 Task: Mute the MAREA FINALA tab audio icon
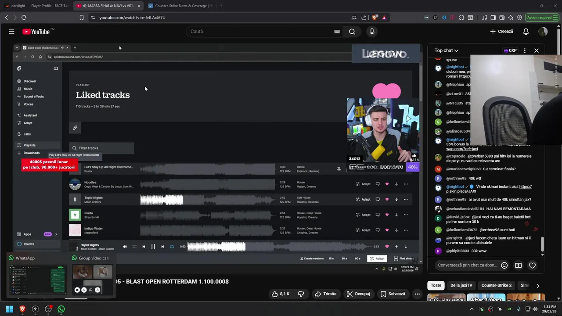point(84,6)
